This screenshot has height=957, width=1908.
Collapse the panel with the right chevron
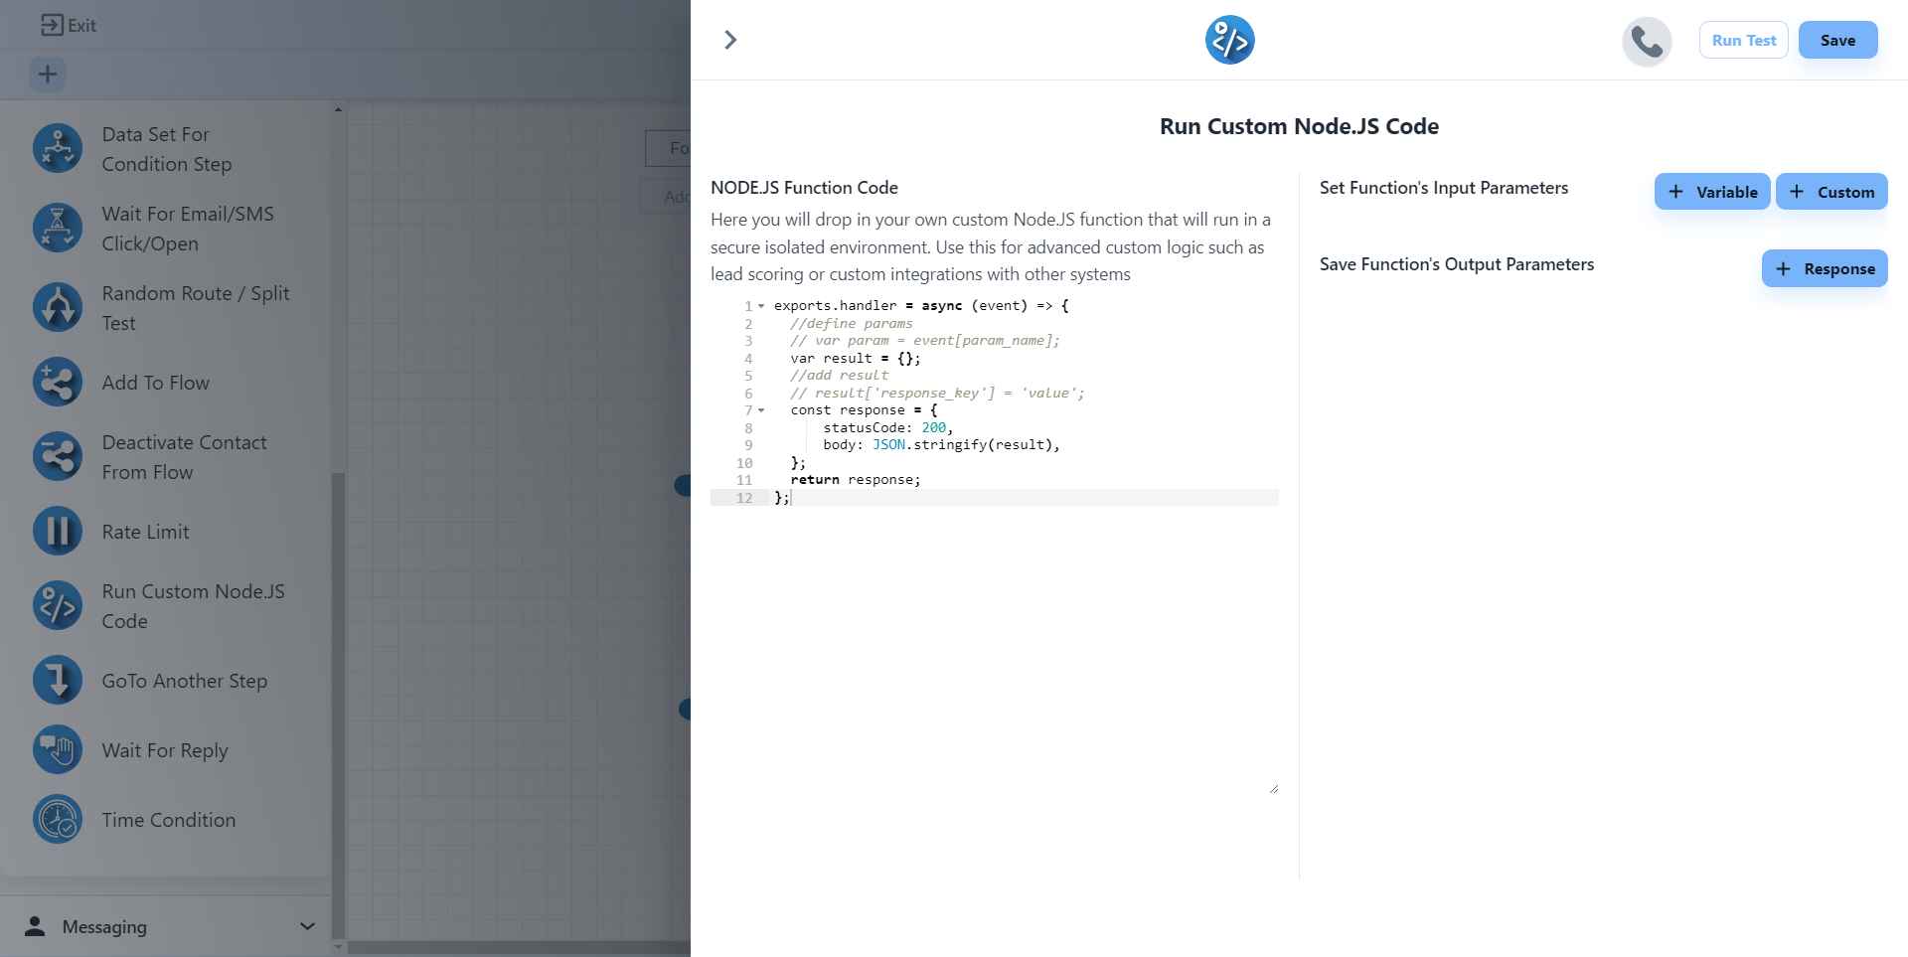click(x=730, y=40)
